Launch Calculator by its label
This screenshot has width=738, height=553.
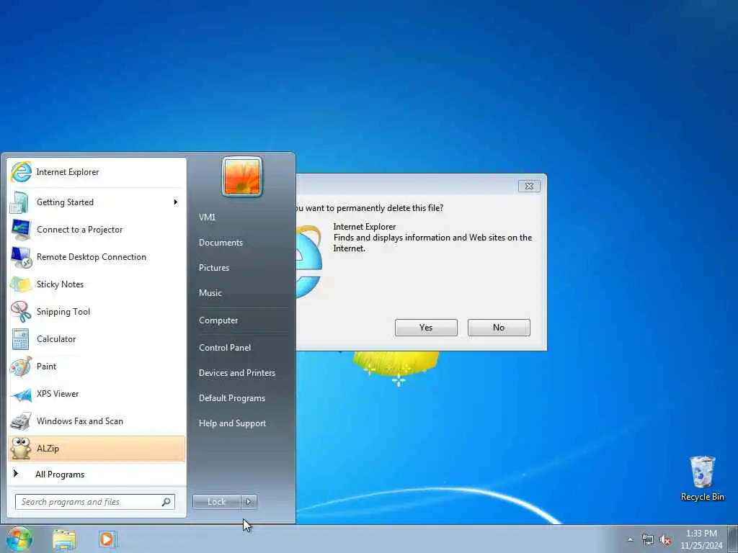(x=56, y=339)
